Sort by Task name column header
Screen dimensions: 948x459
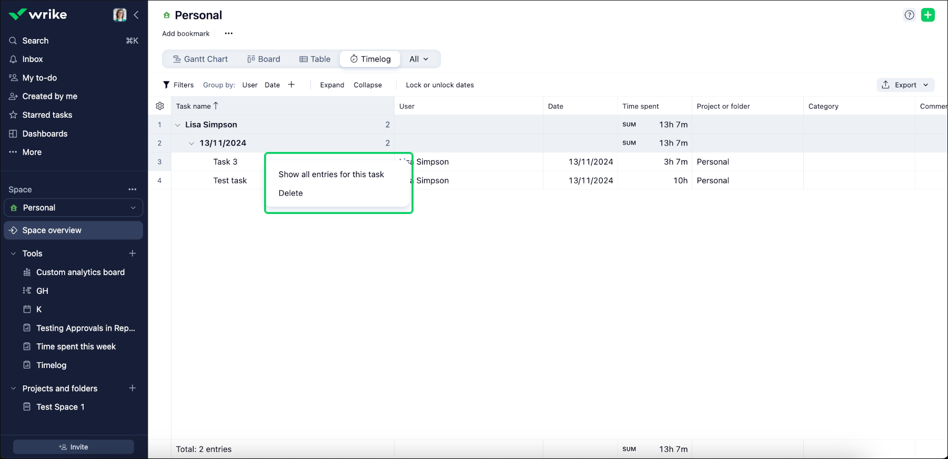(x=194, y=106)
